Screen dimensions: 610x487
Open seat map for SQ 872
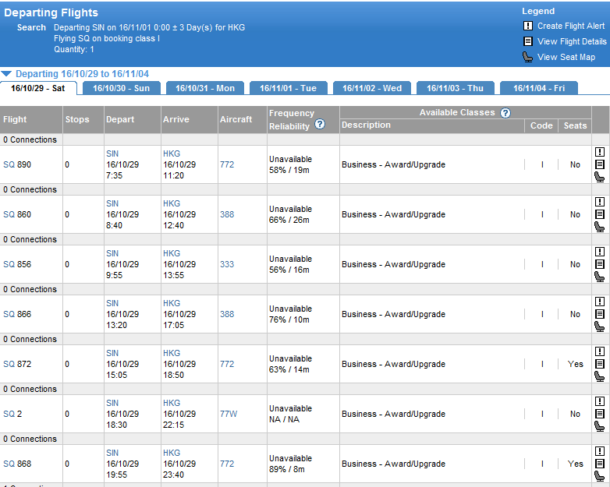click(599, 376)
